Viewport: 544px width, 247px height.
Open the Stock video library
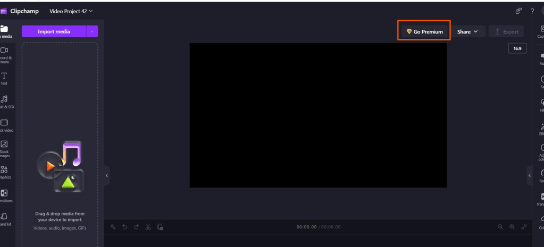pos(4,125)
